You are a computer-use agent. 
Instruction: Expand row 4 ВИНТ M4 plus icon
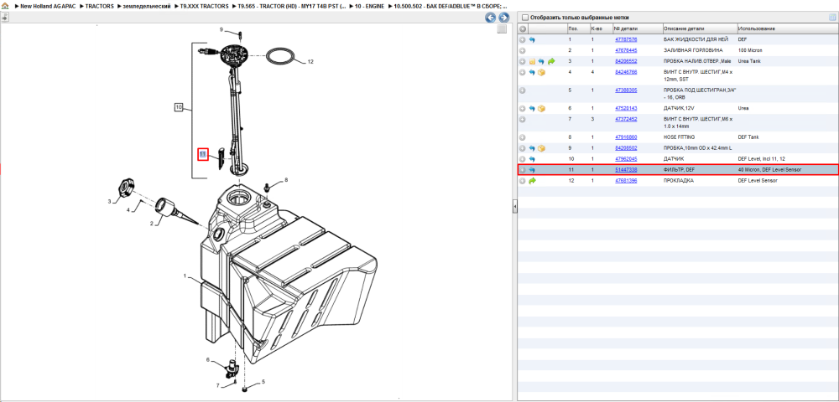(x=522, y=72)
